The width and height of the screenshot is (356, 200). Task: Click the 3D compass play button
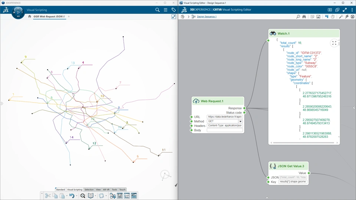pos(18,12)
